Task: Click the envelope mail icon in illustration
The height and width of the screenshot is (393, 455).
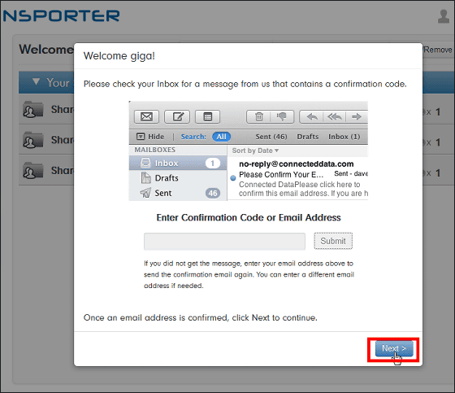Action: tap(146, 117)
